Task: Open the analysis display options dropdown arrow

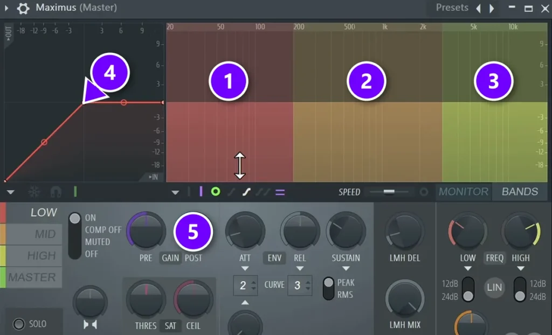Action: (175, 192)
